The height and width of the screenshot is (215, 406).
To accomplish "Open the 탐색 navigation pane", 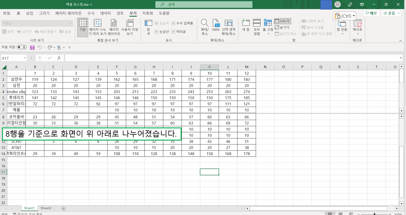I will pos(148,27).
